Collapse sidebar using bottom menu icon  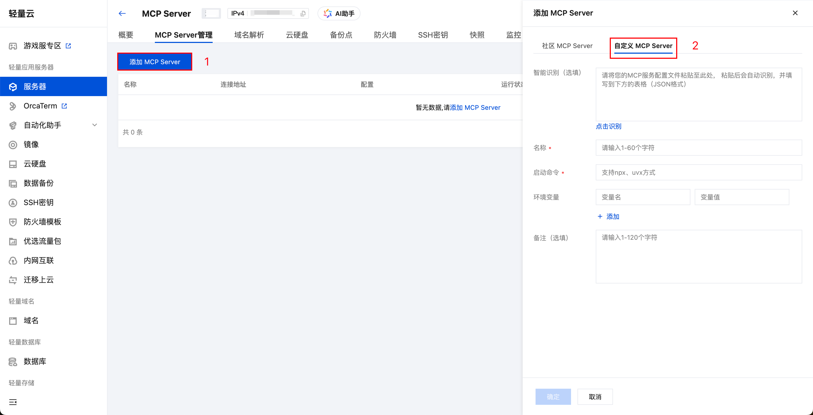pyautogui.click(x=13, y=402)
